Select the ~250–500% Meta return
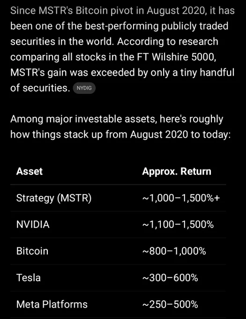Image resolution: width=246 pixels, height=319 pixels. pyautogui.click(x=170, y=304)
